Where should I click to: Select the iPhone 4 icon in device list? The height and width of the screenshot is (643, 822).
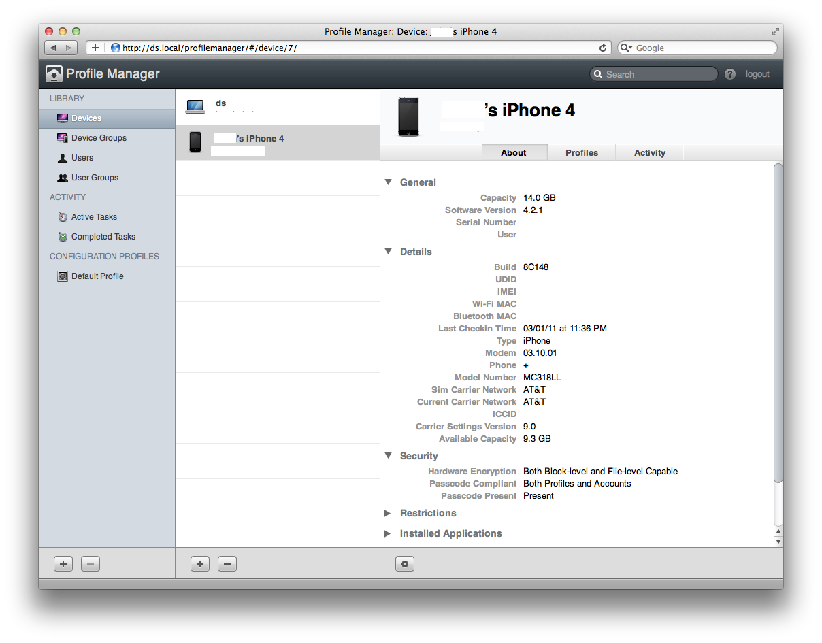click(x=195, y=142)
